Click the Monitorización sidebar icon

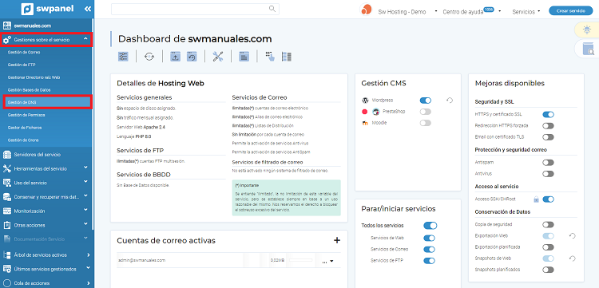click(x=7, y=211)
